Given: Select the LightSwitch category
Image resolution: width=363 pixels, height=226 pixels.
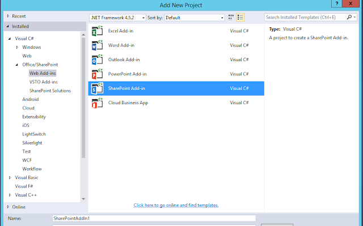Looking at the screenshot, I should coord(34,134).
